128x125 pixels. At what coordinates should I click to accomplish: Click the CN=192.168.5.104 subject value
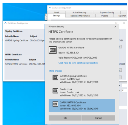coord(37,64)
